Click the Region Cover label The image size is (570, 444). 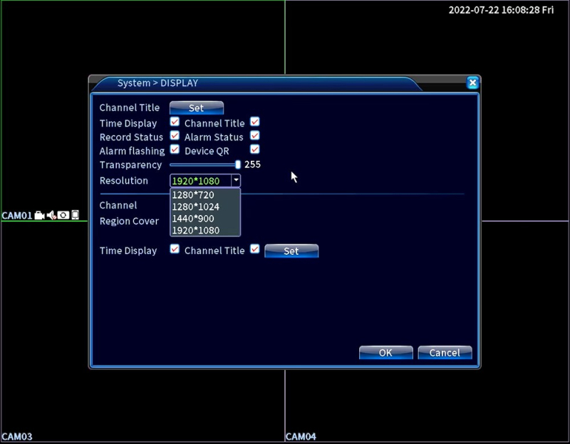(x=129, y=221)
